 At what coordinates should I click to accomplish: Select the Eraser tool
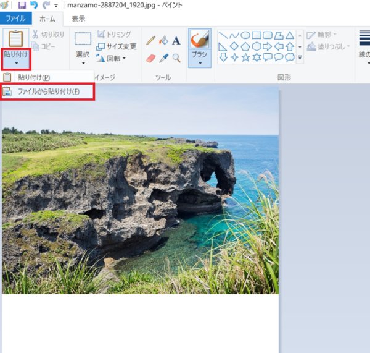151,58
